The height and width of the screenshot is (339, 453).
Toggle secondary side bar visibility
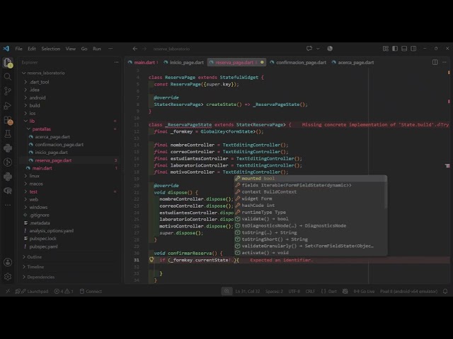coord(413,49)
